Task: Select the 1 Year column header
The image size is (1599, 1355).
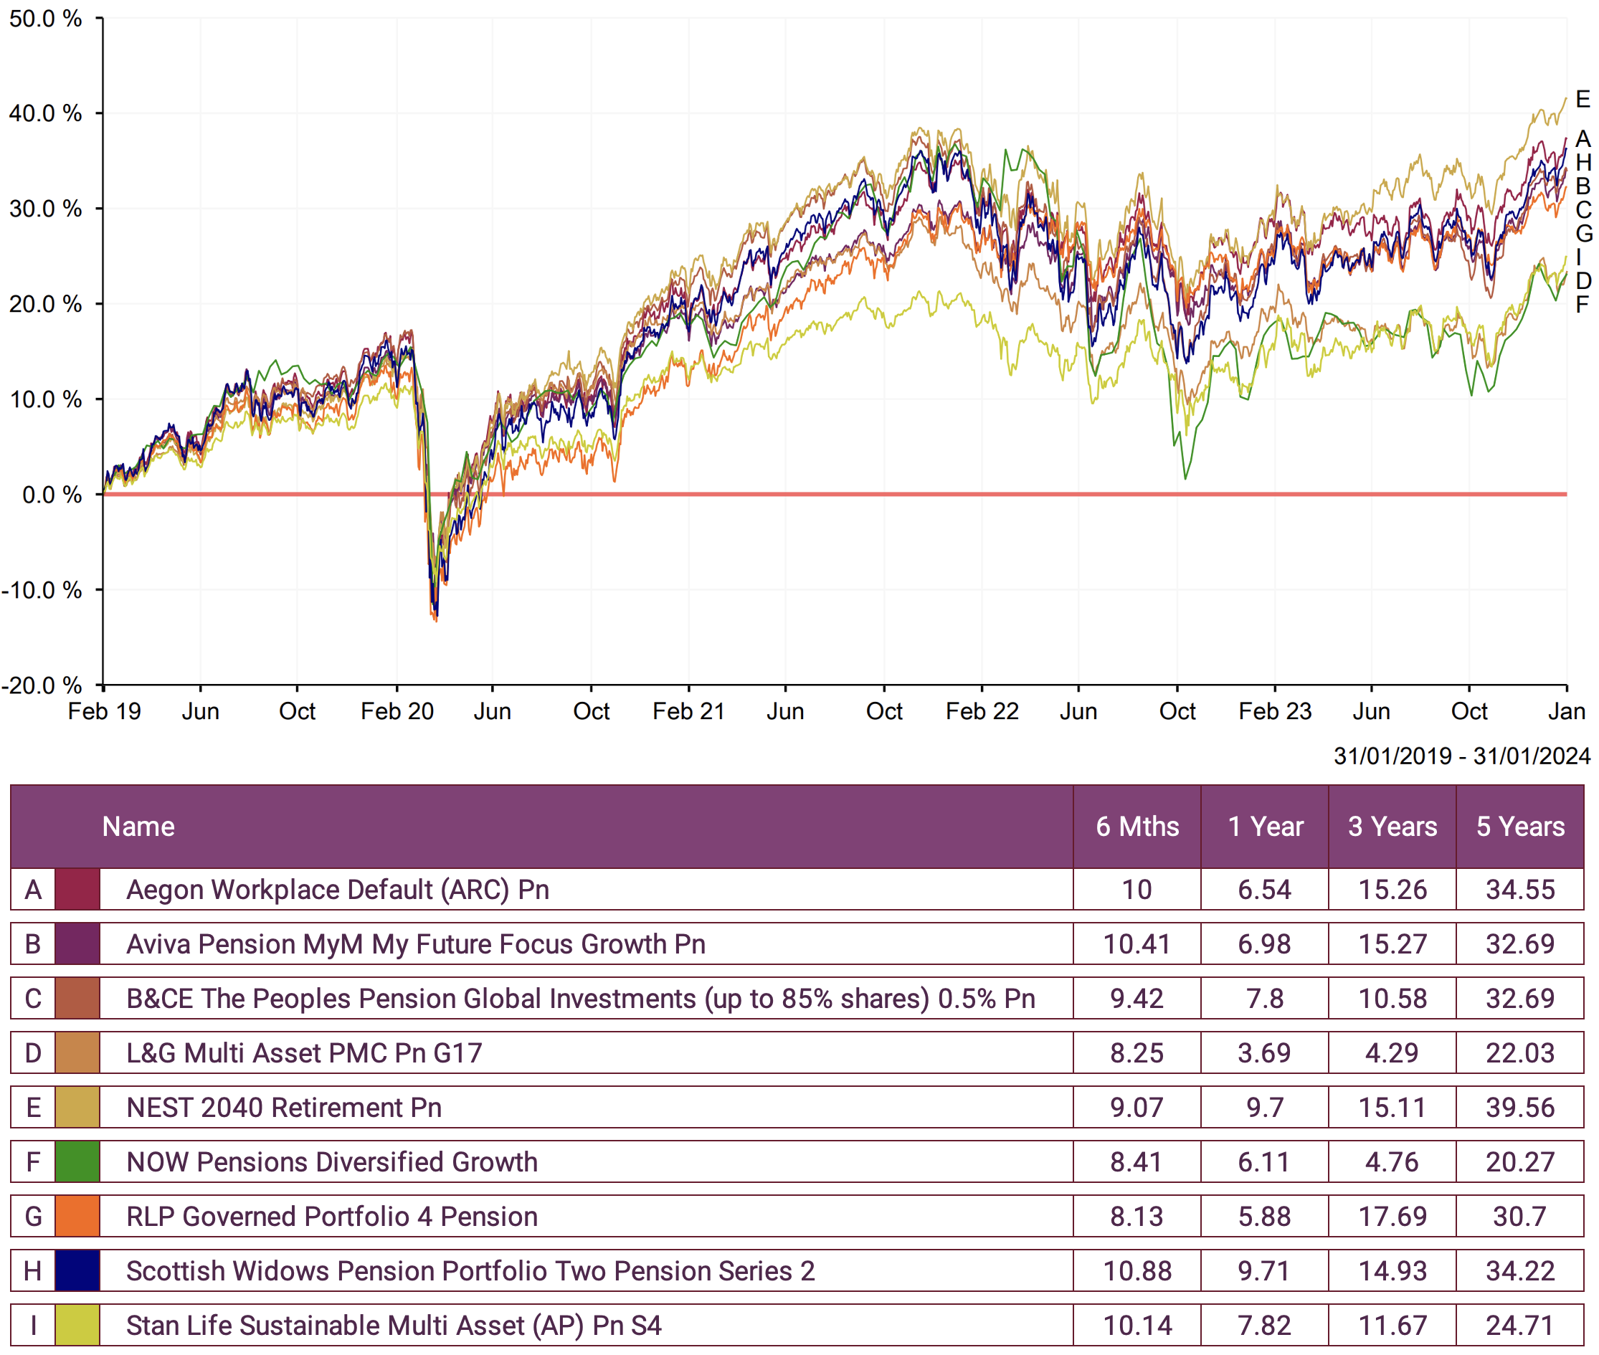Action: [1266, 827]
